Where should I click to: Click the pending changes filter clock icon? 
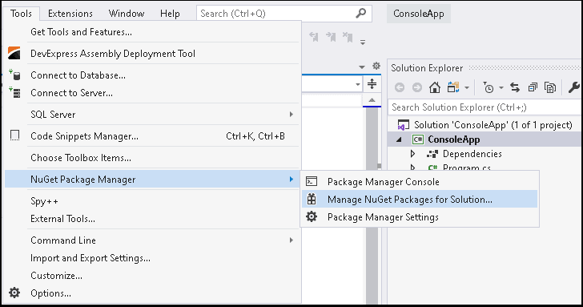489,87
